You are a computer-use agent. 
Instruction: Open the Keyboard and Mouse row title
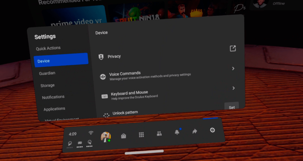[130, 93]
